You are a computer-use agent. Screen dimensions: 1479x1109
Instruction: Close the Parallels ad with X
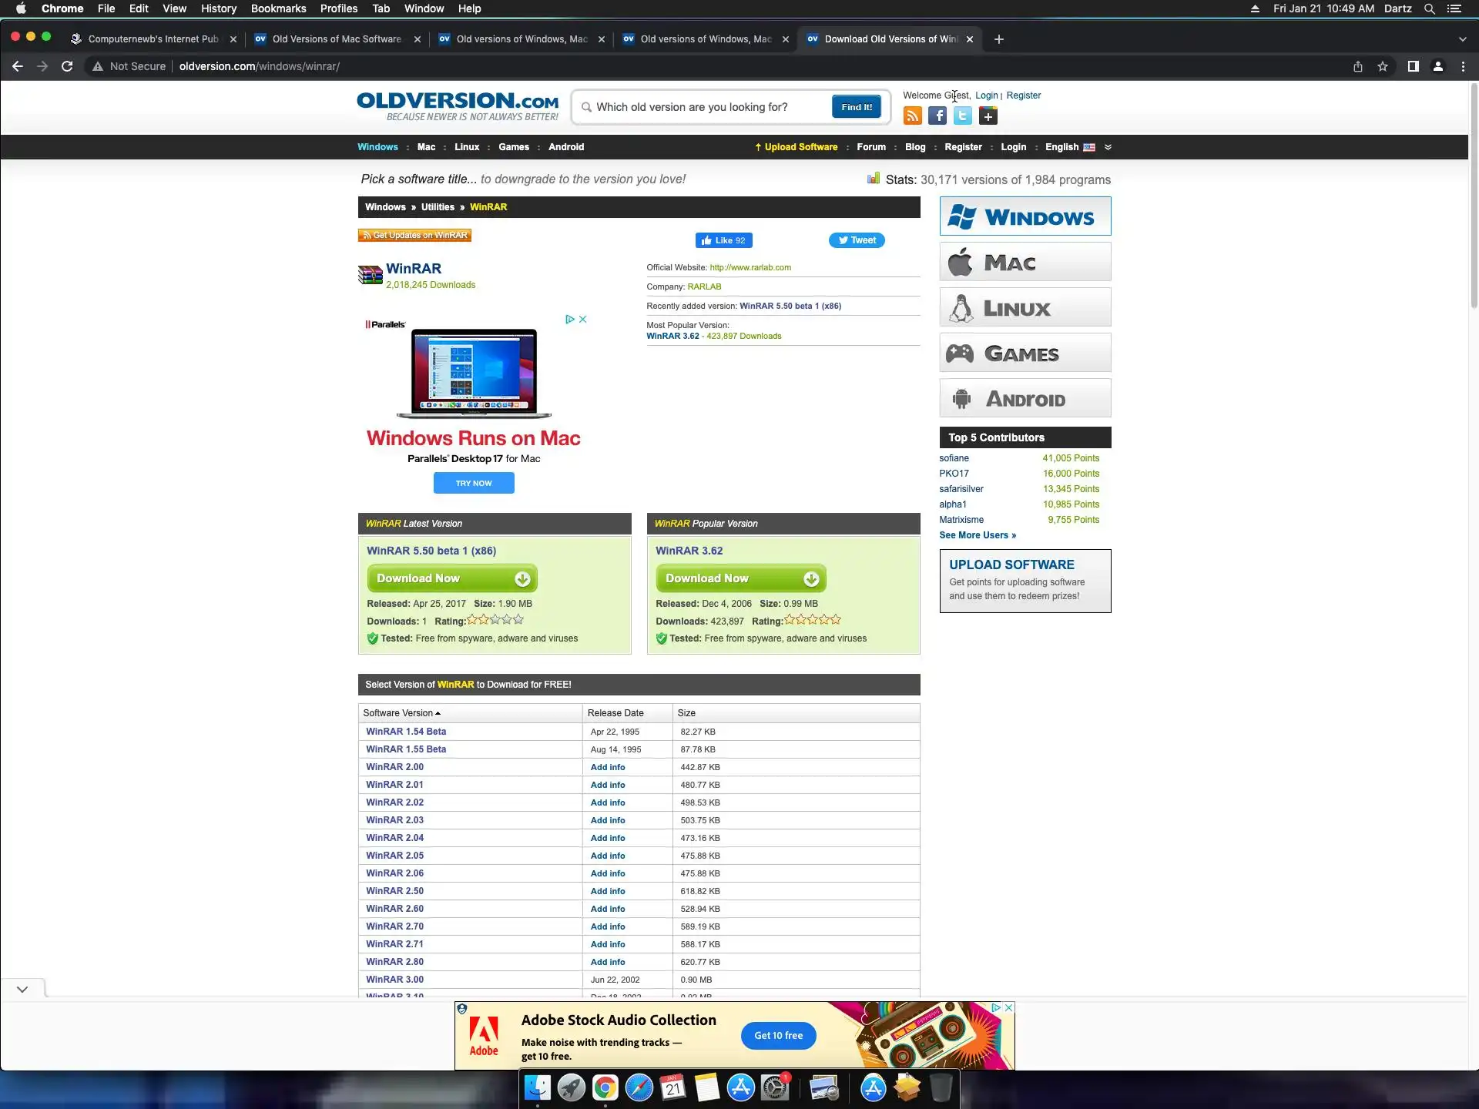coord(583,319)
